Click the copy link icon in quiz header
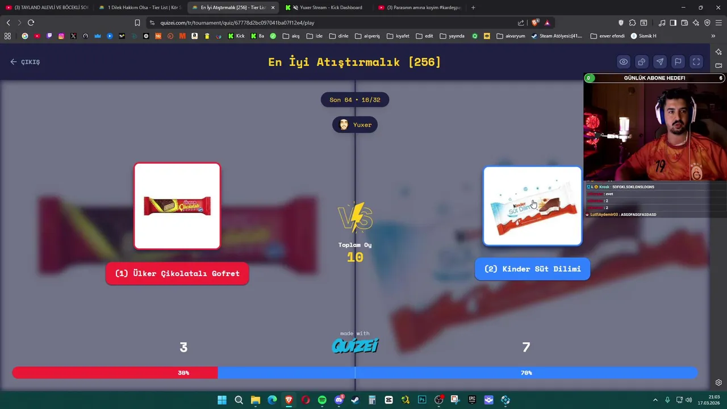 (642, 62)
